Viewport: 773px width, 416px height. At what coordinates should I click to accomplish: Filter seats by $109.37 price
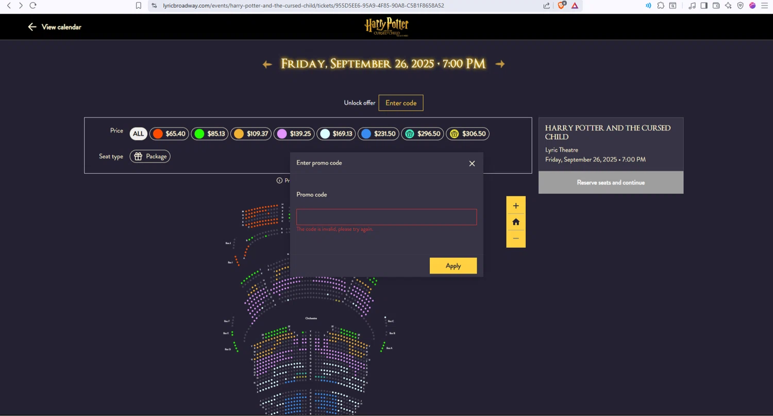click(251, 134)
